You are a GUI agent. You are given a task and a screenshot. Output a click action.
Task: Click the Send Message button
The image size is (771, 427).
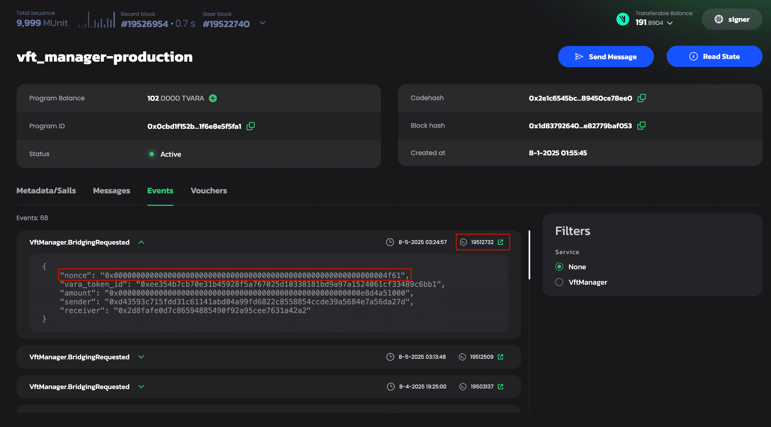[606, 57]
